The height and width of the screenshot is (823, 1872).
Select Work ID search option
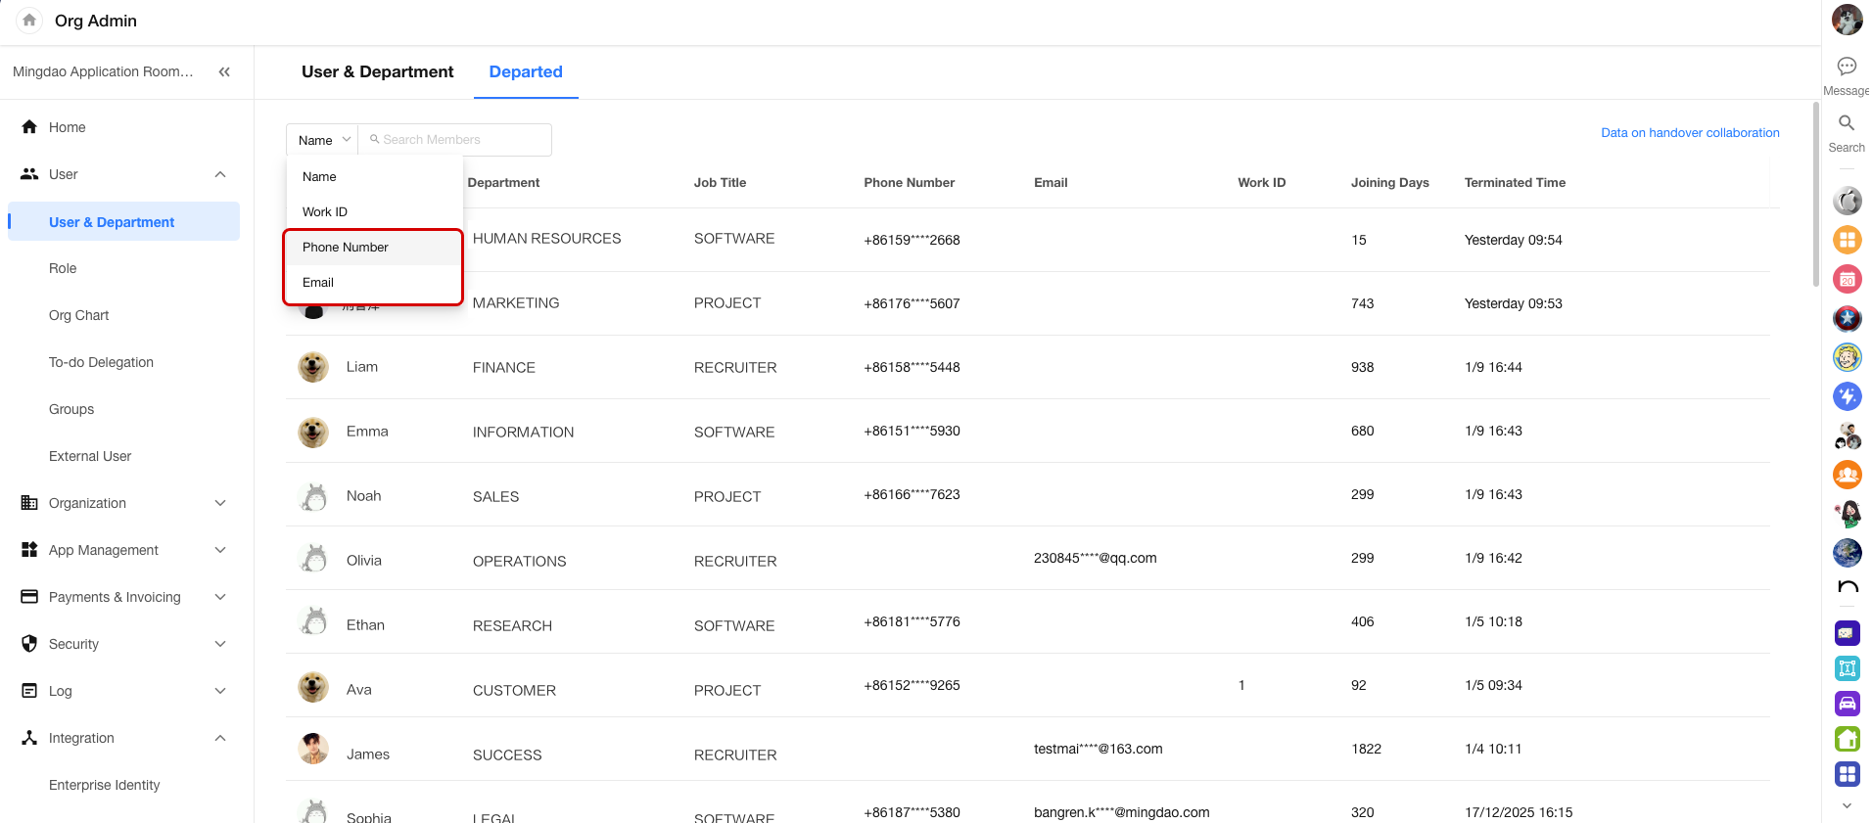325,212
